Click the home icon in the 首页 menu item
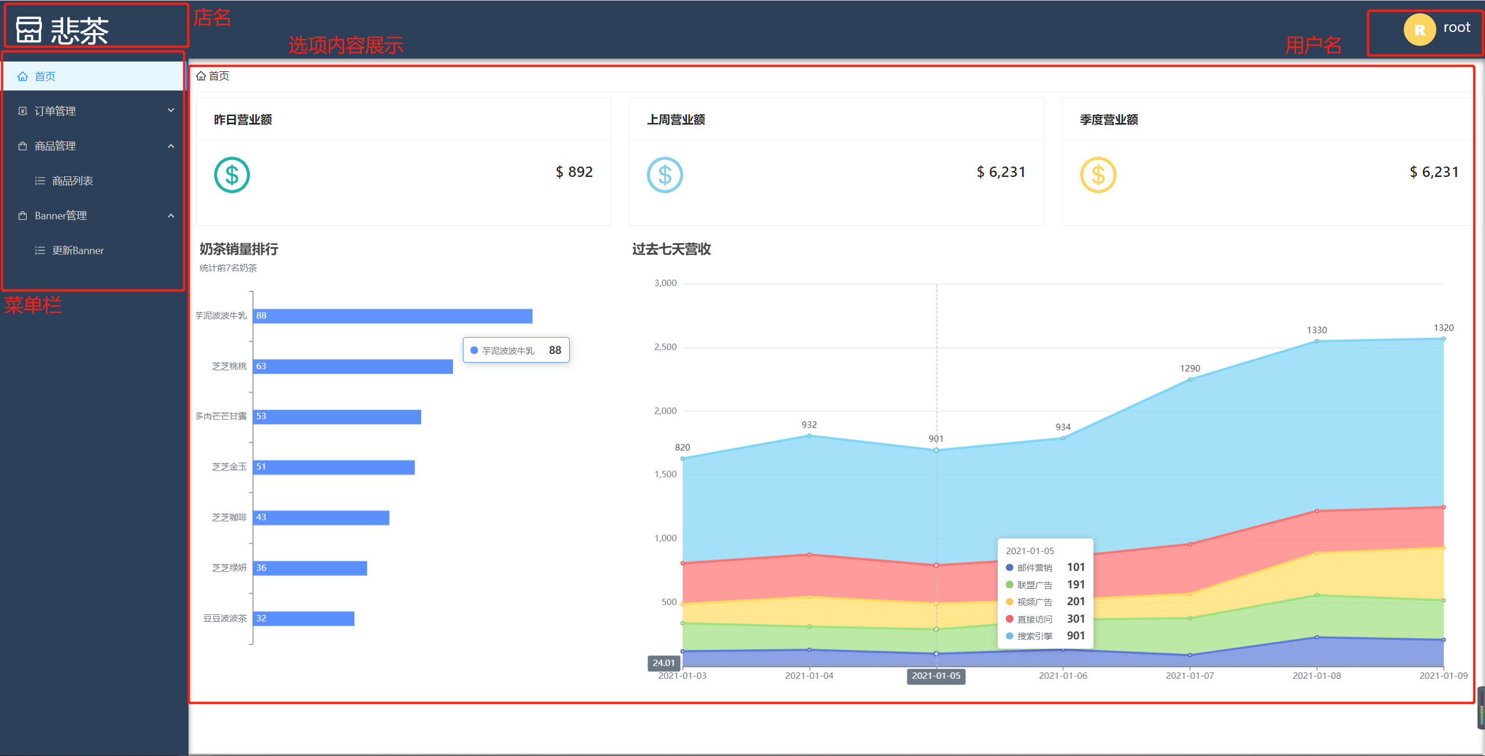 pos(23,77)
